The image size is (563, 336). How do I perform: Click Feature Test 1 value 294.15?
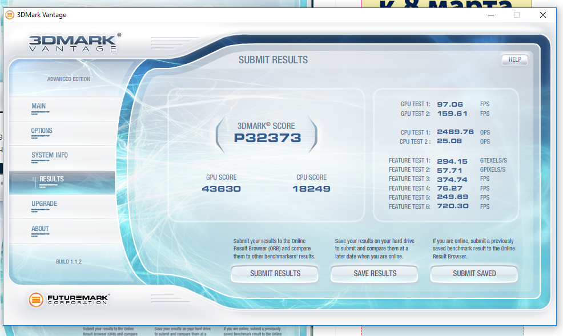click(452, 161)
